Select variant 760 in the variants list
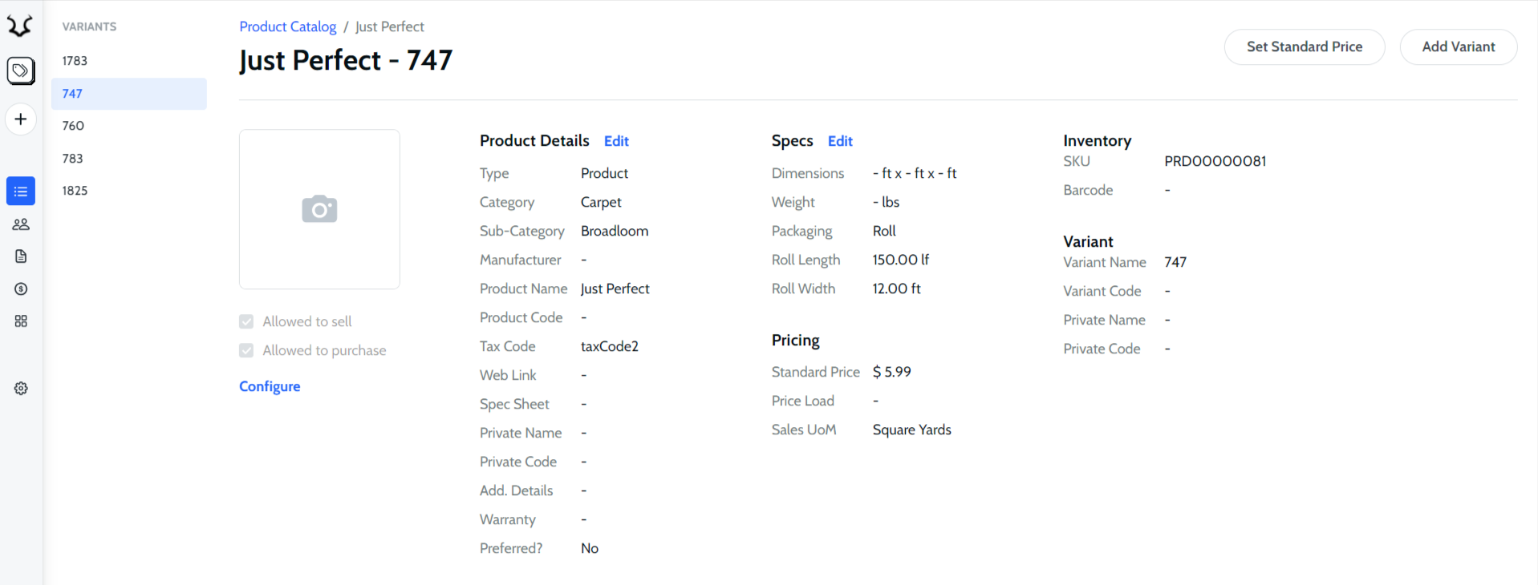This screenshot has height=585, width=1538. [x=73, y=126]
